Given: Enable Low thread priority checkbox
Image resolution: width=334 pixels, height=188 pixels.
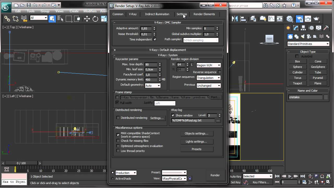Looking at the screenshot, I should [118, 151].
